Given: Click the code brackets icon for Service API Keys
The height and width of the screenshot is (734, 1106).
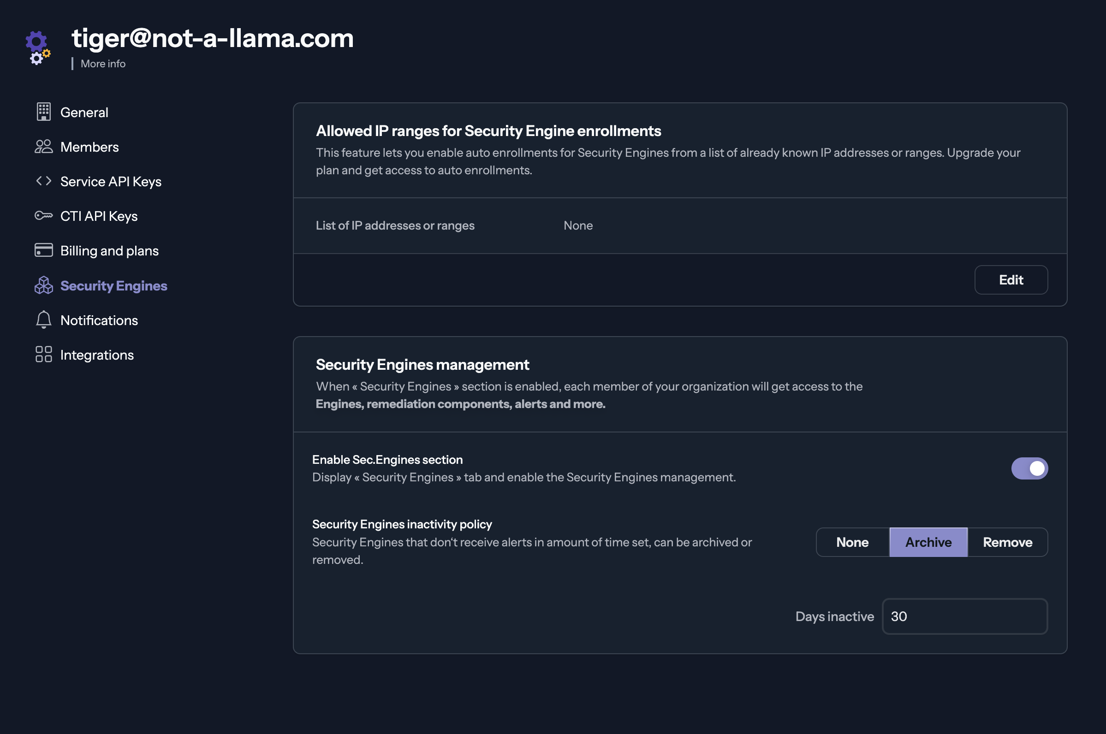Looking at the screenshot, I should 43,181.
